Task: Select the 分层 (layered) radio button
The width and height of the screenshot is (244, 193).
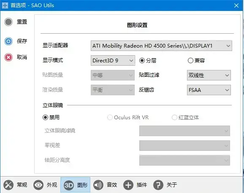Action: (x=142, y=60)
